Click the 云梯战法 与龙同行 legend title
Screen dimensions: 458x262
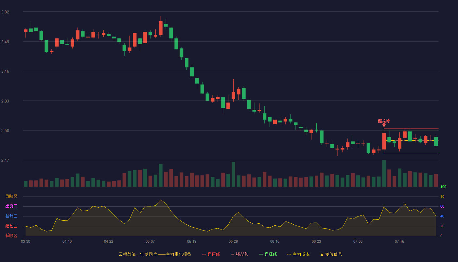click(x=155, y=254)
